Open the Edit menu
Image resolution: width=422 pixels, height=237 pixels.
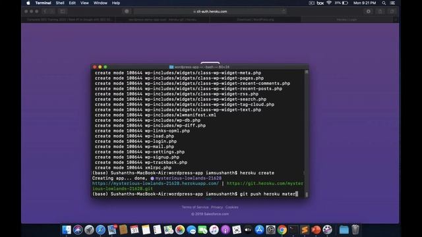point(72,3)
